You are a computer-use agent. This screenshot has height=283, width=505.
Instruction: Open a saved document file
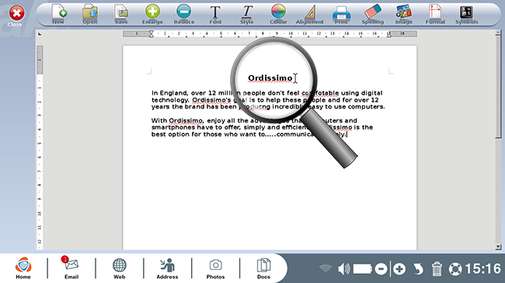click(90, 15)
